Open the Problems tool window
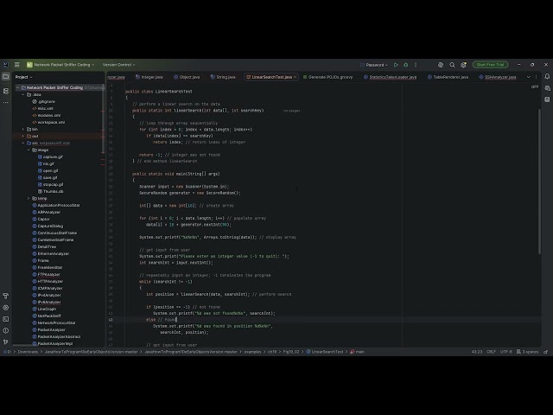The image size is (553, 415). [6, 330]
